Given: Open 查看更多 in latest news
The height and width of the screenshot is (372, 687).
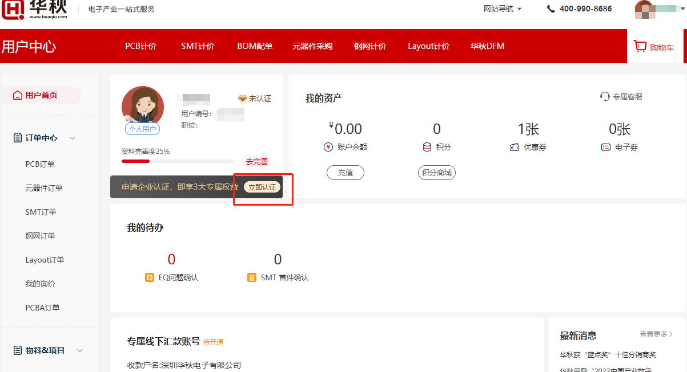Looking at the screenshot, I should pos(656,334).
